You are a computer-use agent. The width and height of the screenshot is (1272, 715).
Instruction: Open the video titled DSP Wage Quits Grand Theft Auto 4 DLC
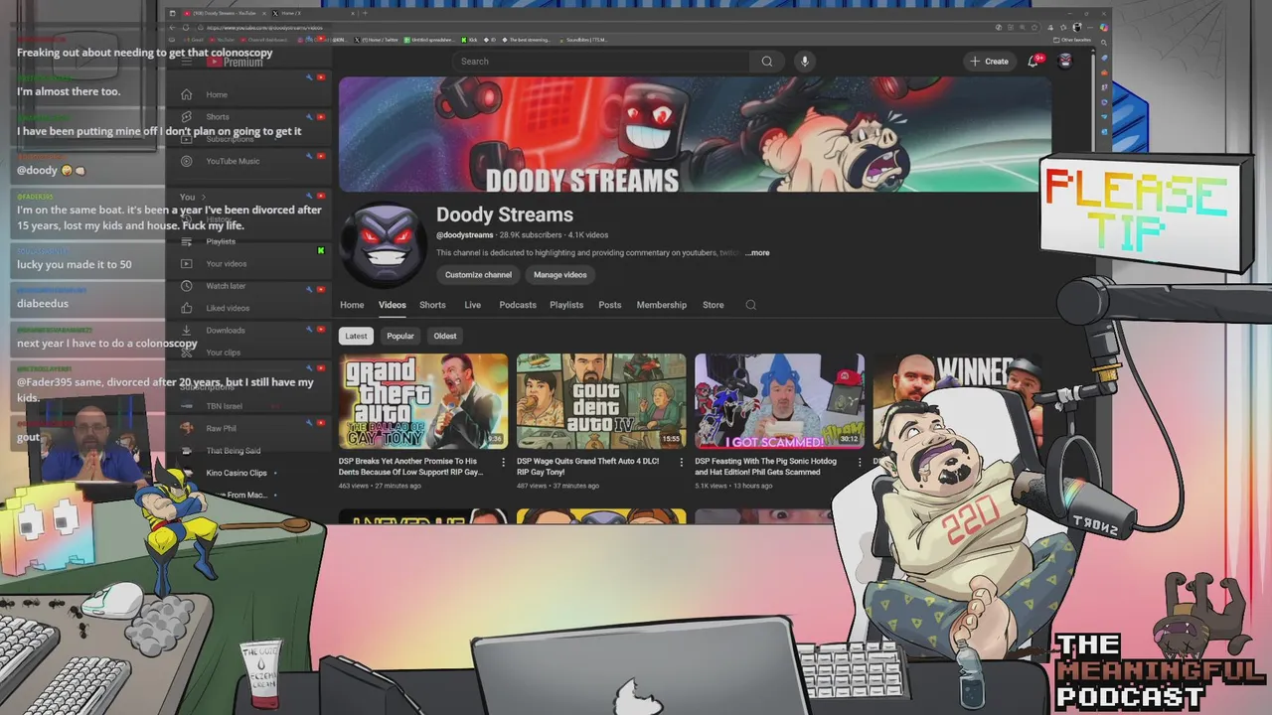(587, 467)
